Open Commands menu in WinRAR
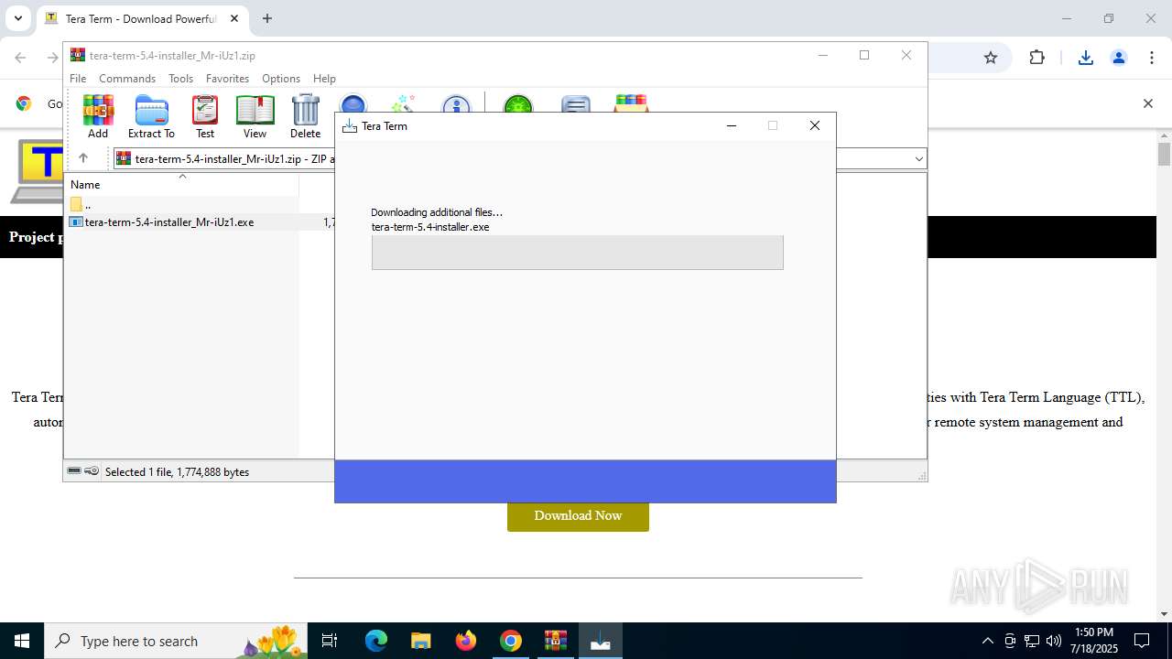The width and height of the screenshot is (1172, 659). pos(127,79)
